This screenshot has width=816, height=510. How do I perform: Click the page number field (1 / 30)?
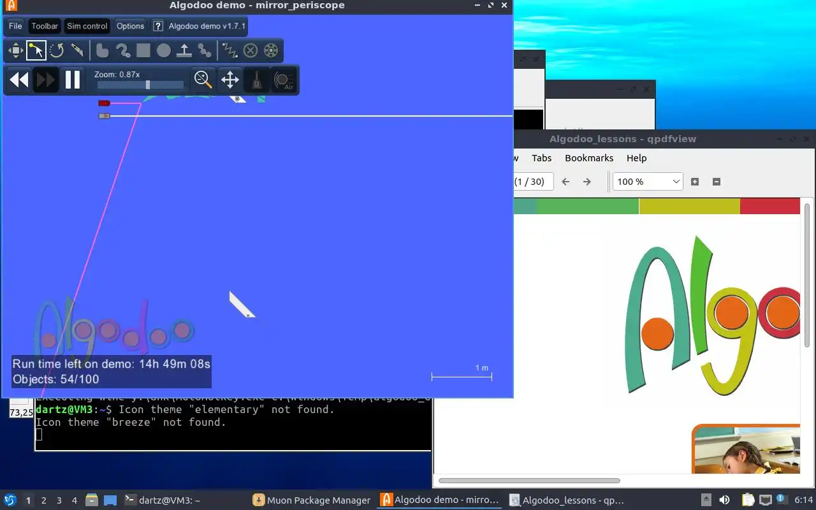pos(533,182)
